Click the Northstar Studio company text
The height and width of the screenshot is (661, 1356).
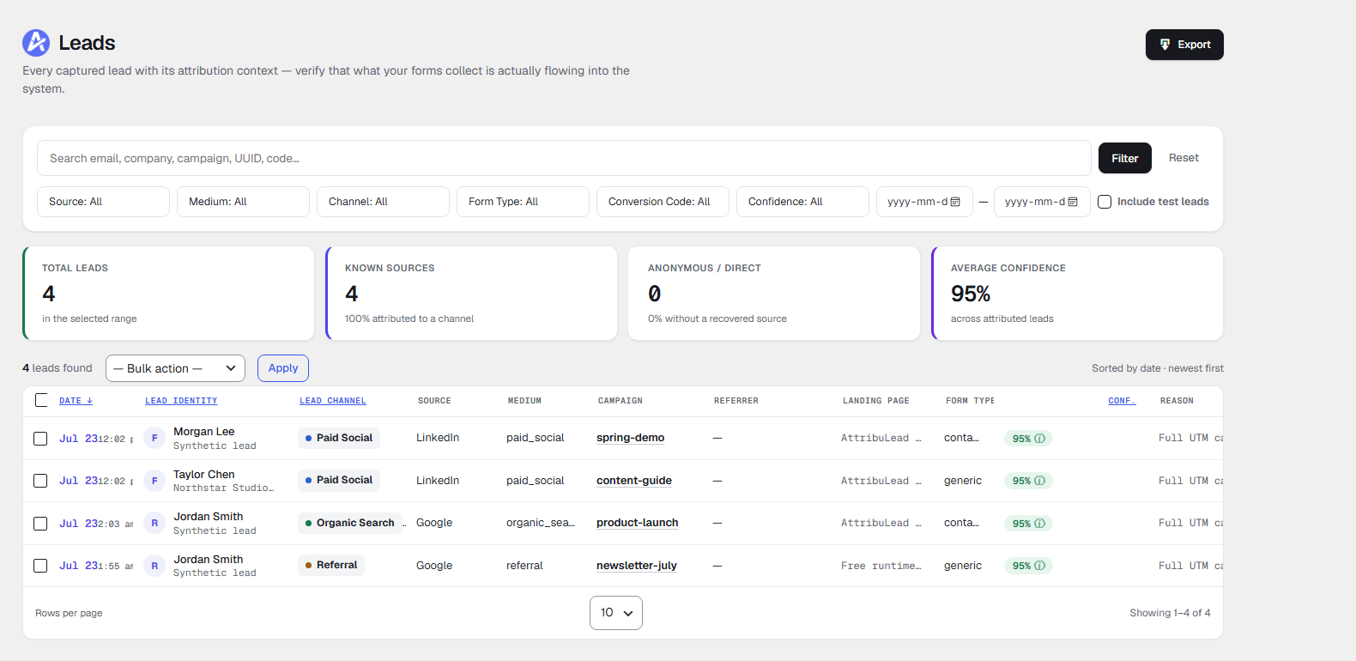[x=223, y=488]
